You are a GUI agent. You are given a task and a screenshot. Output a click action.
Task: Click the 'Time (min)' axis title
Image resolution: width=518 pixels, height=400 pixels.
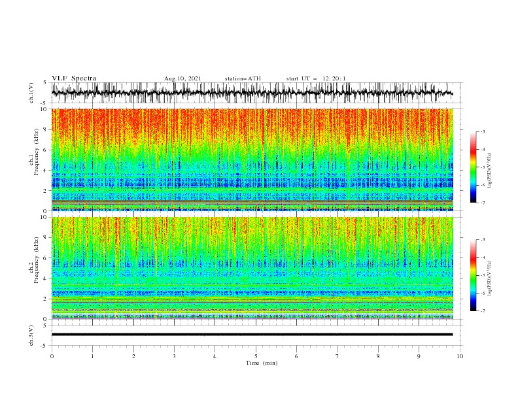coord(262,363)
